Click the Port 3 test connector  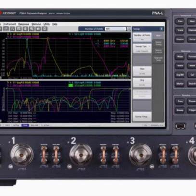pos(141,155)
